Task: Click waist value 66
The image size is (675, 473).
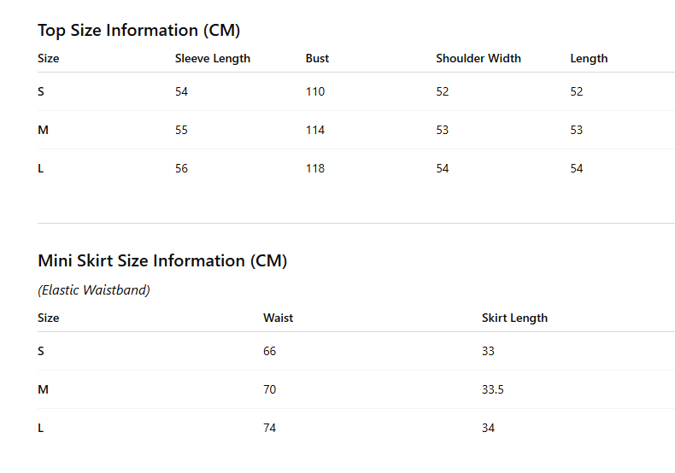Action: (x=269, y=351)
